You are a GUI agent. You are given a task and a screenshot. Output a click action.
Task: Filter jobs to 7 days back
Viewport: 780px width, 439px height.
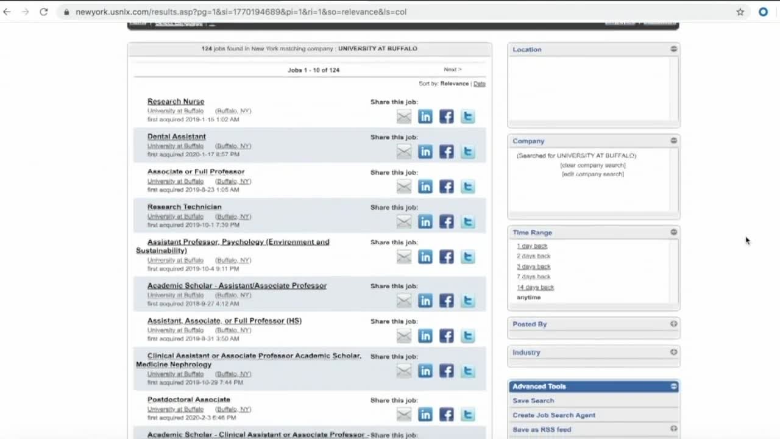point(534,277)
